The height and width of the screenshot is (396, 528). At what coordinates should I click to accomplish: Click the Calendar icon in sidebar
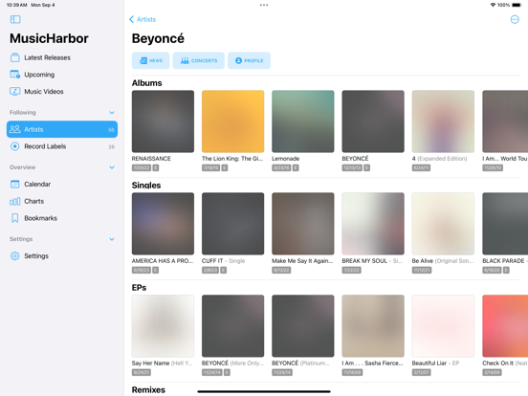14,185
